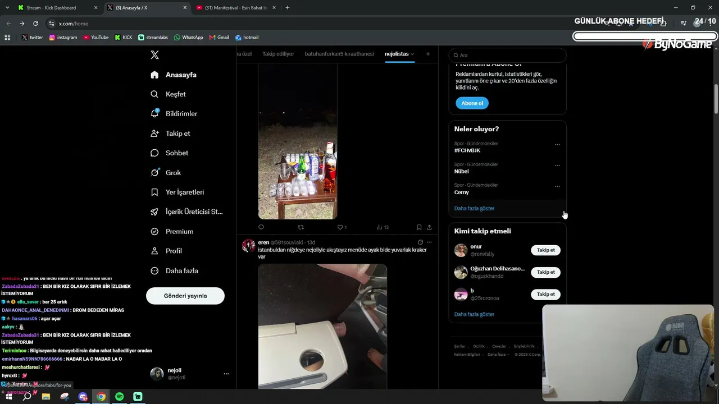This screenshot has height=404, width=719.
Task: Share the drinks table post
Action: [429, 227]
